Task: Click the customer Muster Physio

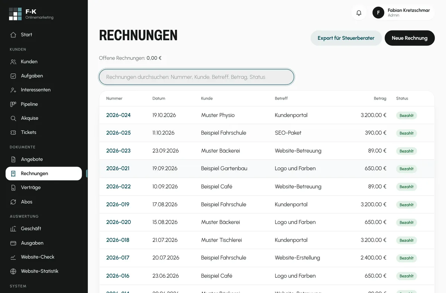Action: pos(218,115)
